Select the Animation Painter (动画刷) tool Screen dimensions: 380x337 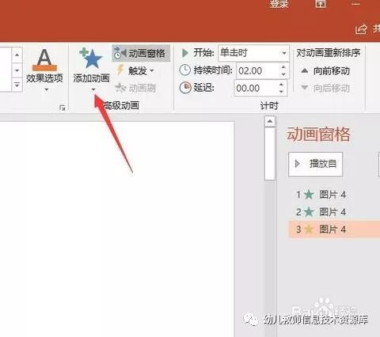(x=136, y=88)
